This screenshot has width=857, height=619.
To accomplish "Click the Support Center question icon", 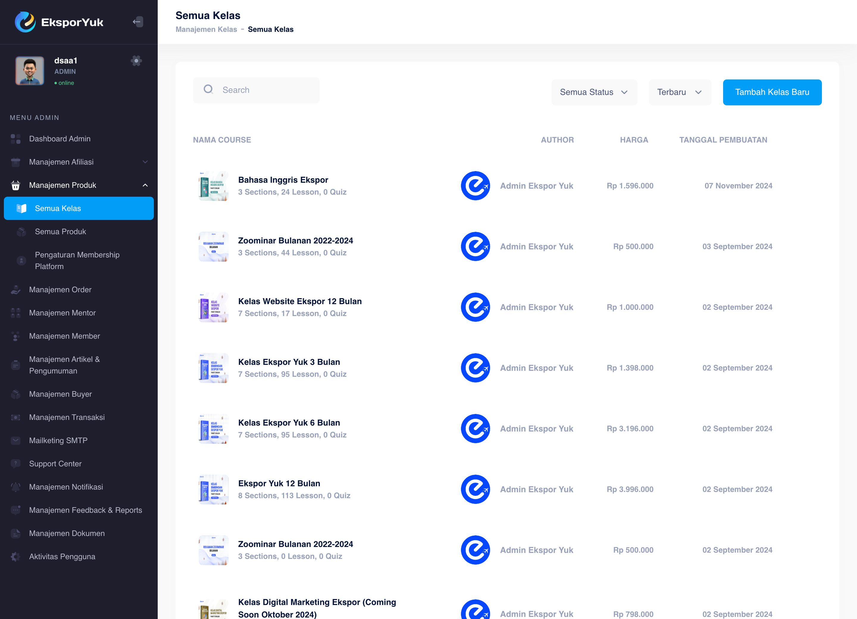I will click(15, 464).
